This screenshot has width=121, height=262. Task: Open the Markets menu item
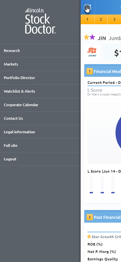(40, 64)
